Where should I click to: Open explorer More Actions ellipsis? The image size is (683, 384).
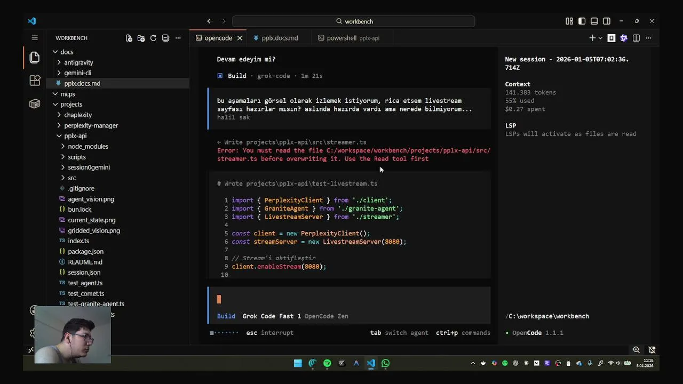point(178,38)
